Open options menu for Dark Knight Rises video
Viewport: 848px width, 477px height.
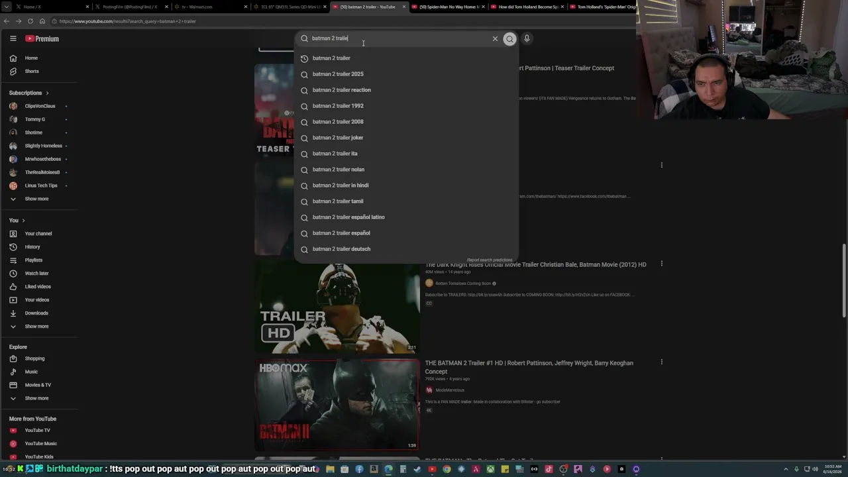coord(661,264)
